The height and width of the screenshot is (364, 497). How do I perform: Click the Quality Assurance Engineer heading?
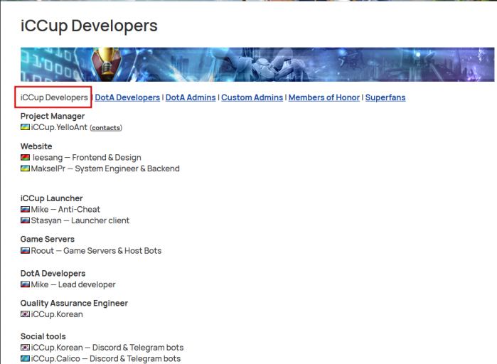pyautogui.click(x=74, y=303)
